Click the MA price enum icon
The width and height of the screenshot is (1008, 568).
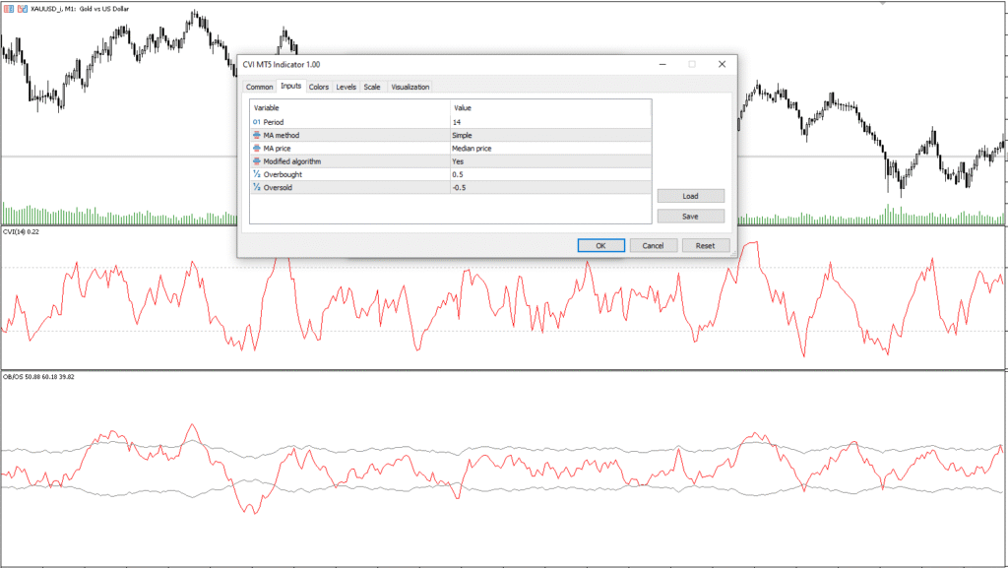257,149
